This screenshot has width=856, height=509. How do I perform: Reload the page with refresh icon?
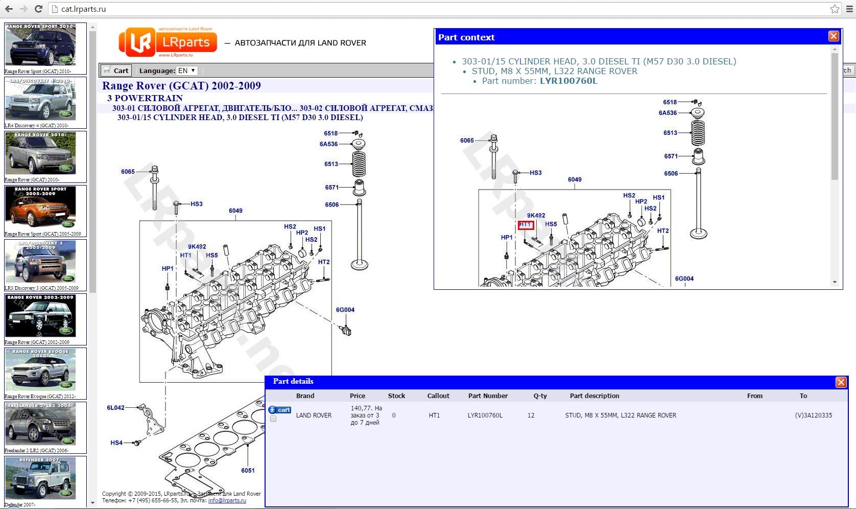(x=38, y=9)
